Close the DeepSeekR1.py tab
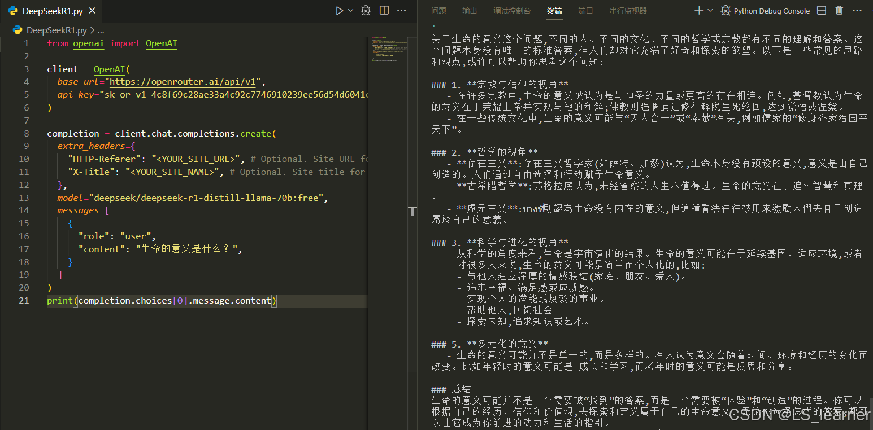873x430 pixels. point(93,11)
